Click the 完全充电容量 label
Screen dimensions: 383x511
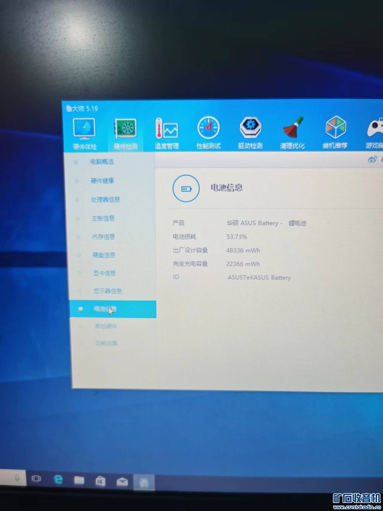pos(190,264)
